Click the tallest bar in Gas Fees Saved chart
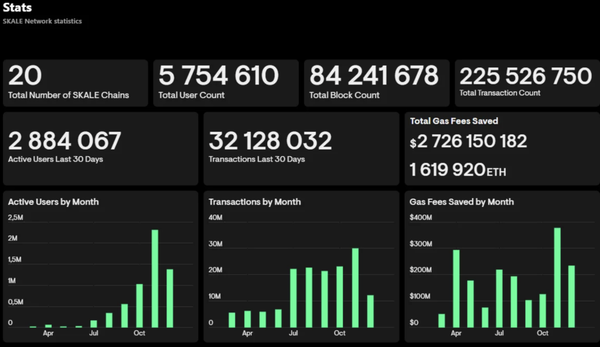 (x=557, y=278)
